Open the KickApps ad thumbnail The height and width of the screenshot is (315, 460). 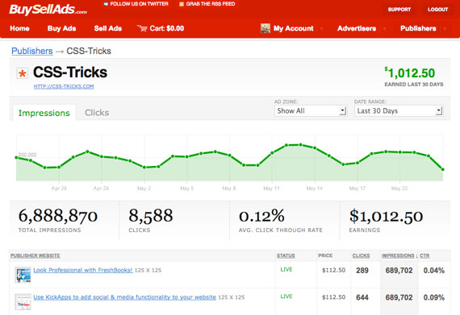[x=23, y=301]
